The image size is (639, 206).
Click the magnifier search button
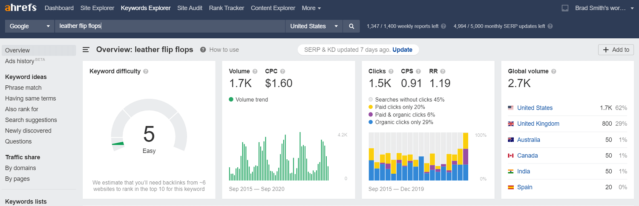point(351,26)
